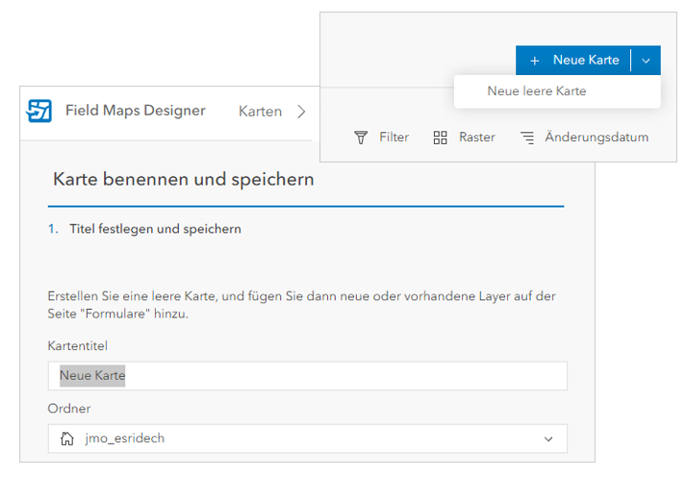Click the Field Maps Designer logo icon
Screen dimensions: 686x479
pos(38,112)
